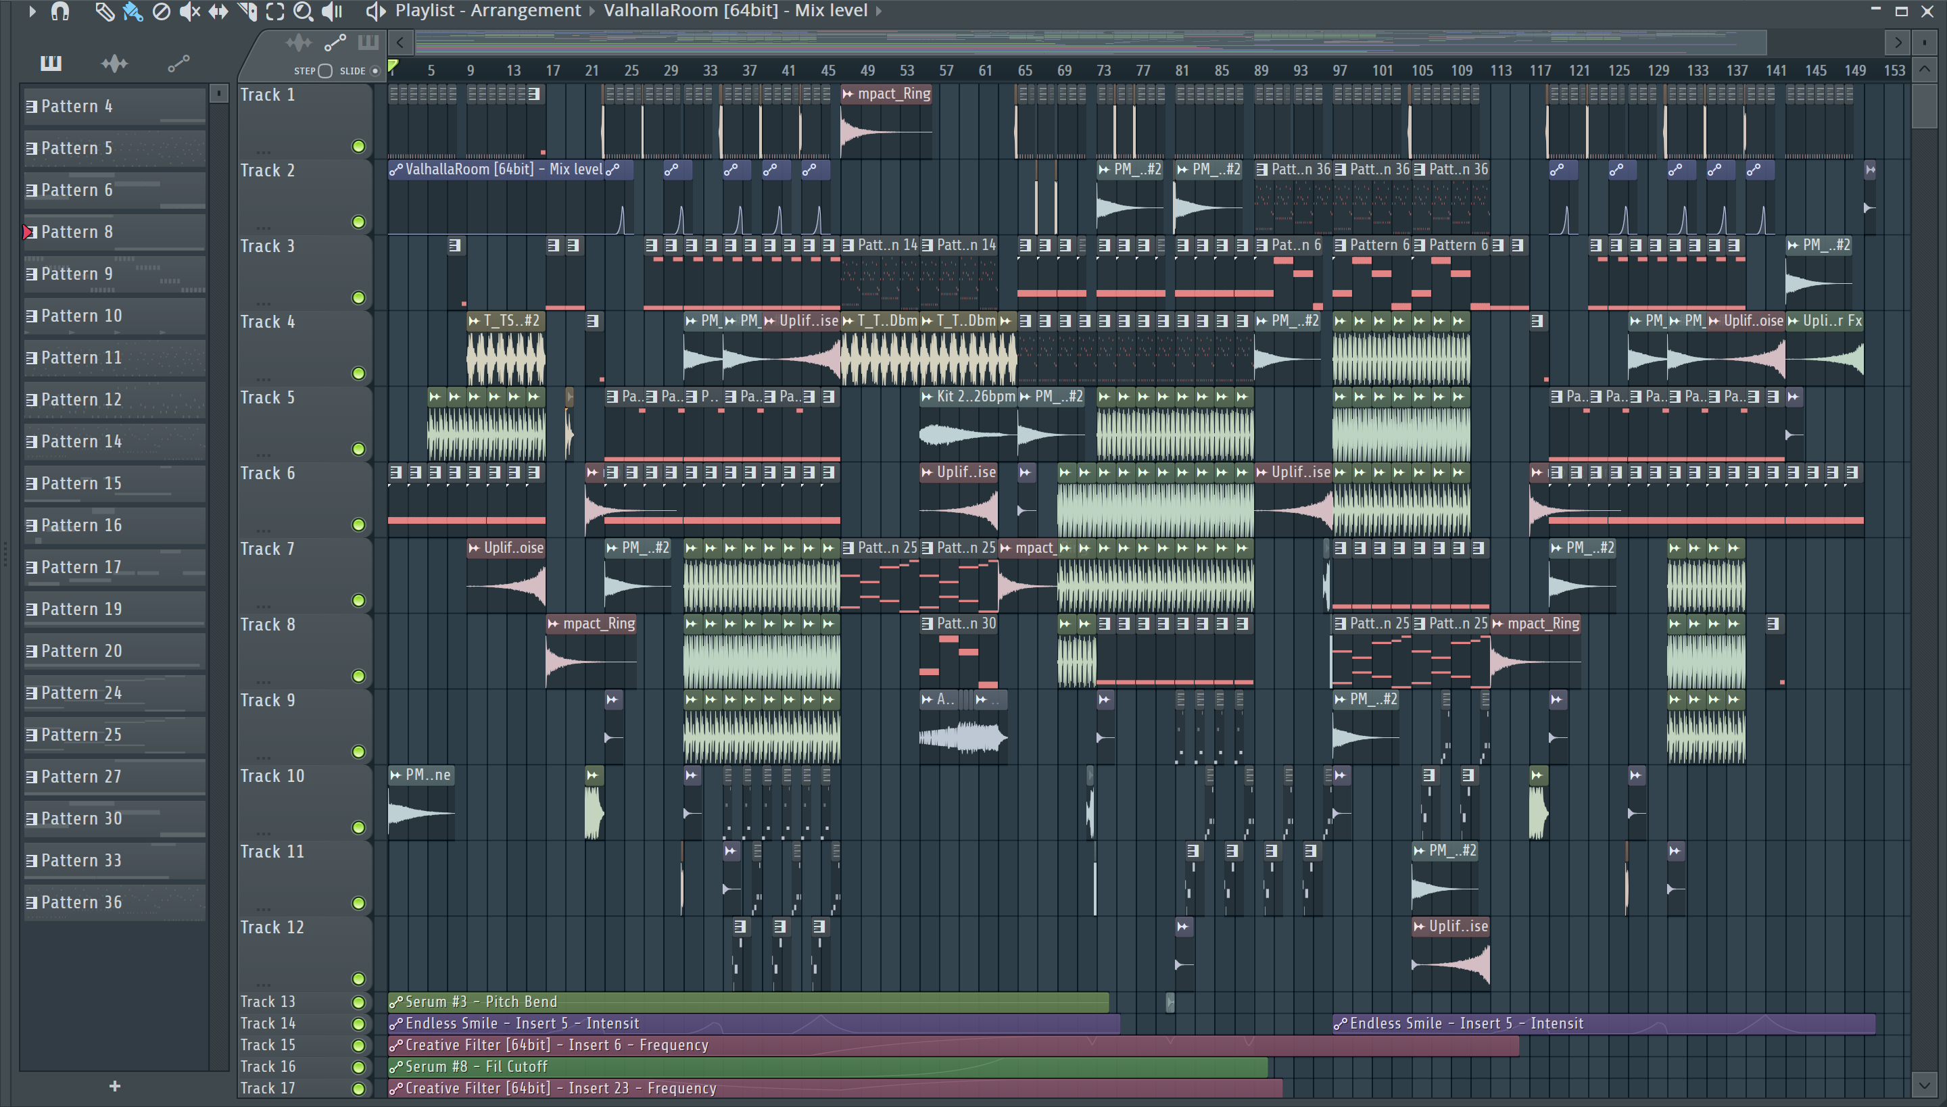
Task: Show automation clips tab in the picker panel
Action: tap(178, 64)
